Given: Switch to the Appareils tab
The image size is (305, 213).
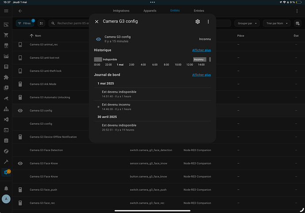Looking at the screenshot, I should [150, 11].
